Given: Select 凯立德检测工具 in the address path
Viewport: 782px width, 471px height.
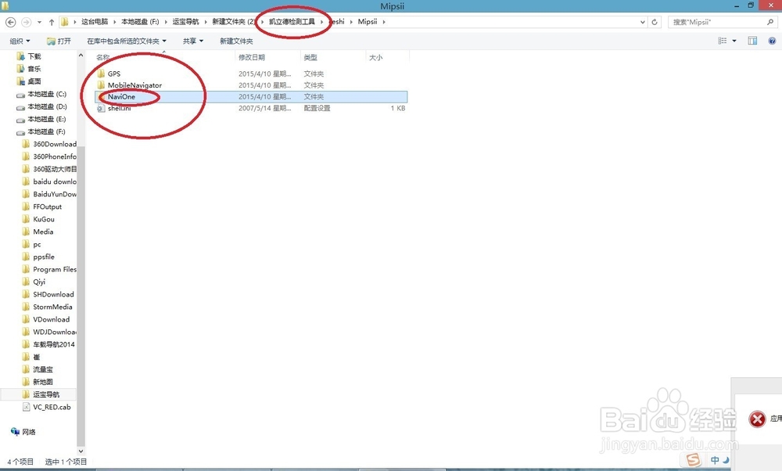Looking at the screenshot, I should click(292, 22).
